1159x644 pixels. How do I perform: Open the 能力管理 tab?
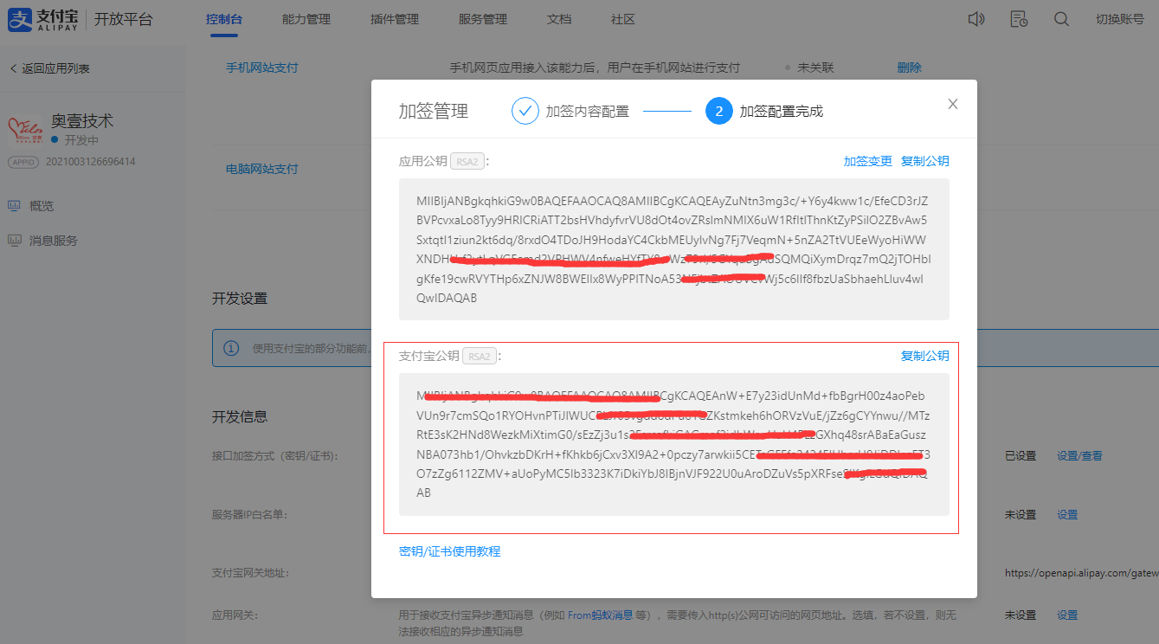[306, 19]
